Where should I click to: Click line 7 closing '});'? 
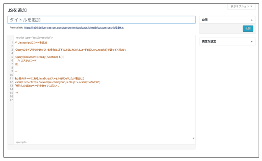[x=16, y=64]
